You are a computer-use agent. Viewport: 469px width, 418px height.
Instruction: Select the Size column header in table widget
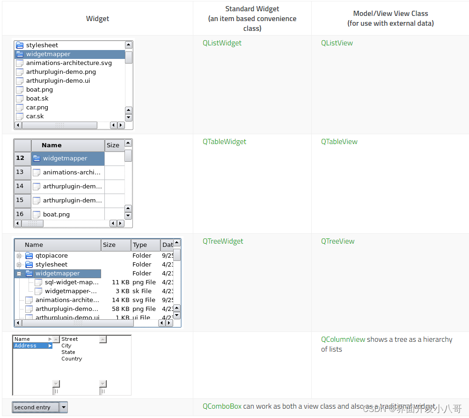pyautogui.click(x=115, y=145)
